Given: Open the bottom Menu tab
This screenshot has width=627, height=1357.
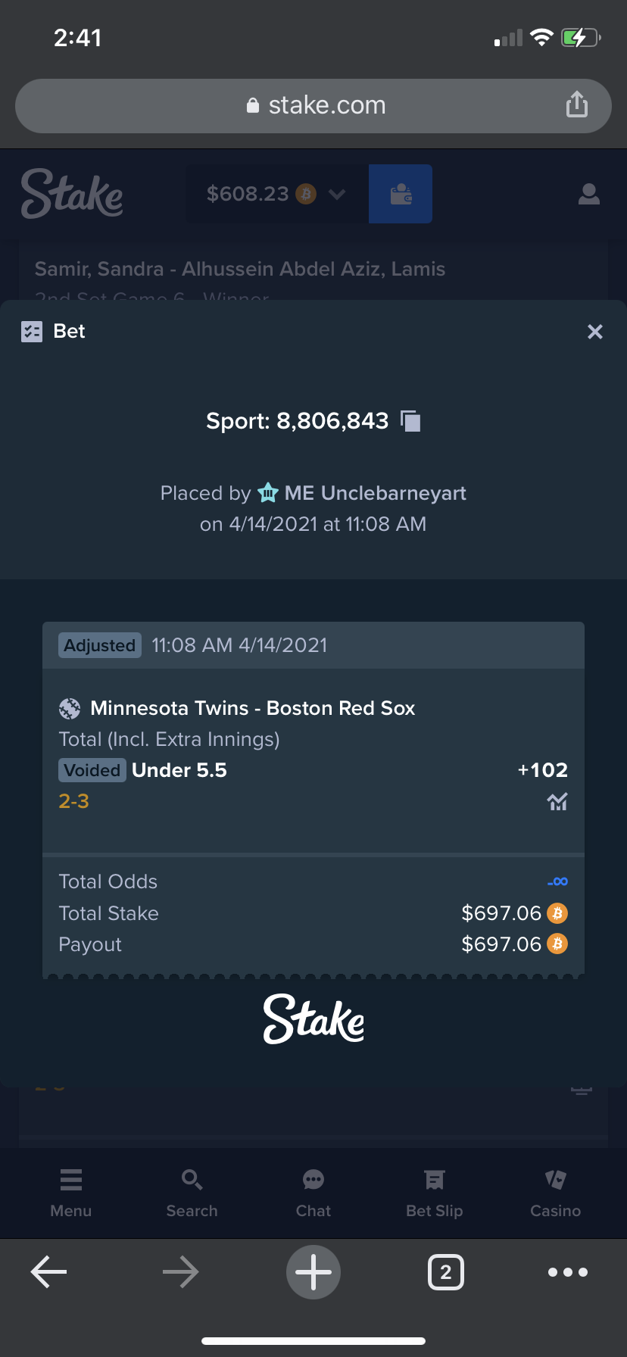Looking at the screenshot, I should click(x=71, y=1193).
